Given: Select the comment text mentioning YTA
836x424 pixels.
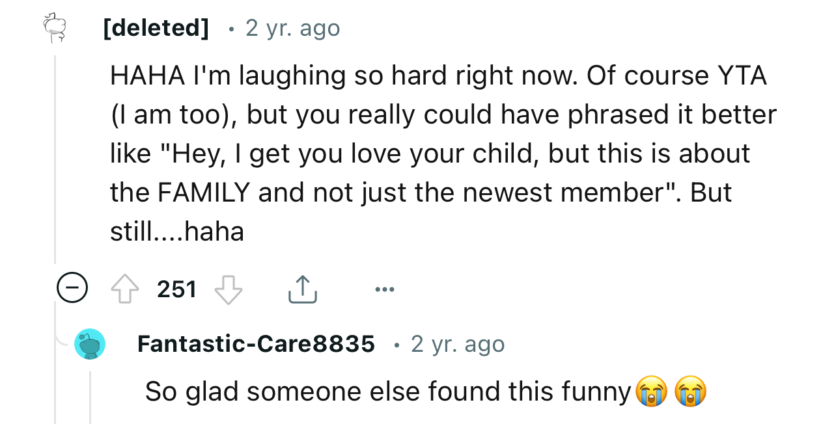Looking at the screenshot, I should (436, 153).
